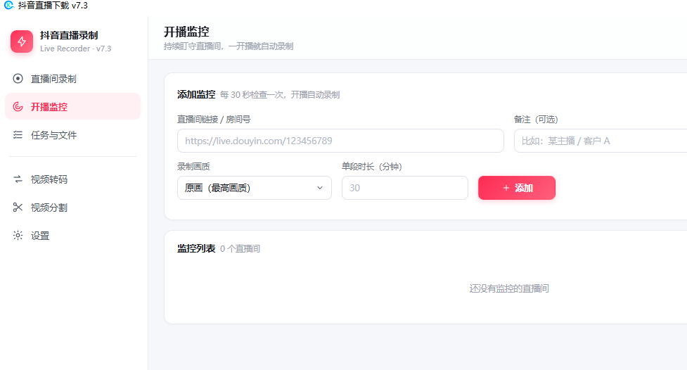Switch to 视频分割 page
The image size is (687, 370).
click(72, 207)
